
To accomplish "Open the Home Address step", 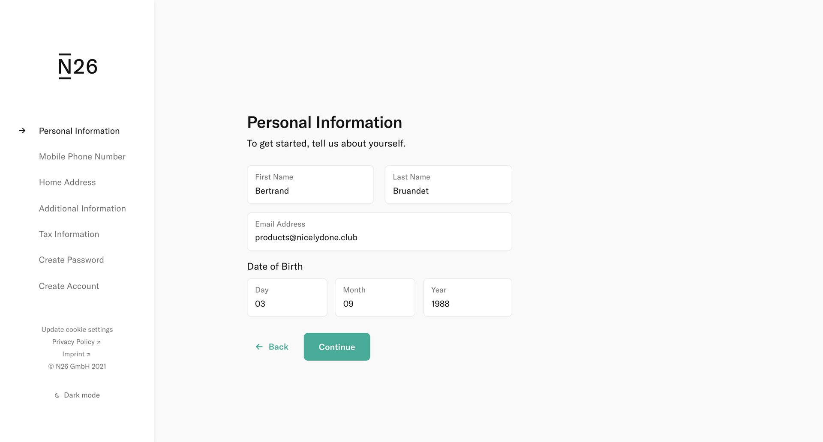I will coord(67,182).
